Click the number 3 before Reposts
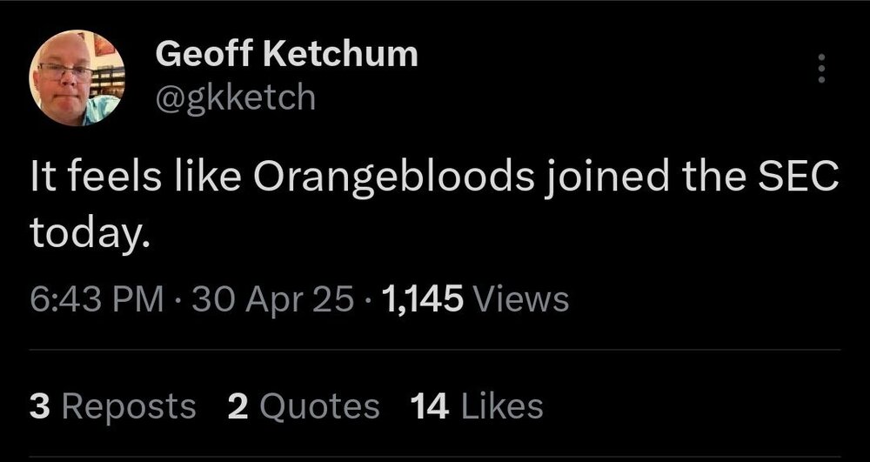 tap(38, 406)
